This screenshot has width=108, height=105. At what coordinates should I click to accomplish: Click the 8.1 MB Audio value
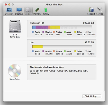point(37,54)
